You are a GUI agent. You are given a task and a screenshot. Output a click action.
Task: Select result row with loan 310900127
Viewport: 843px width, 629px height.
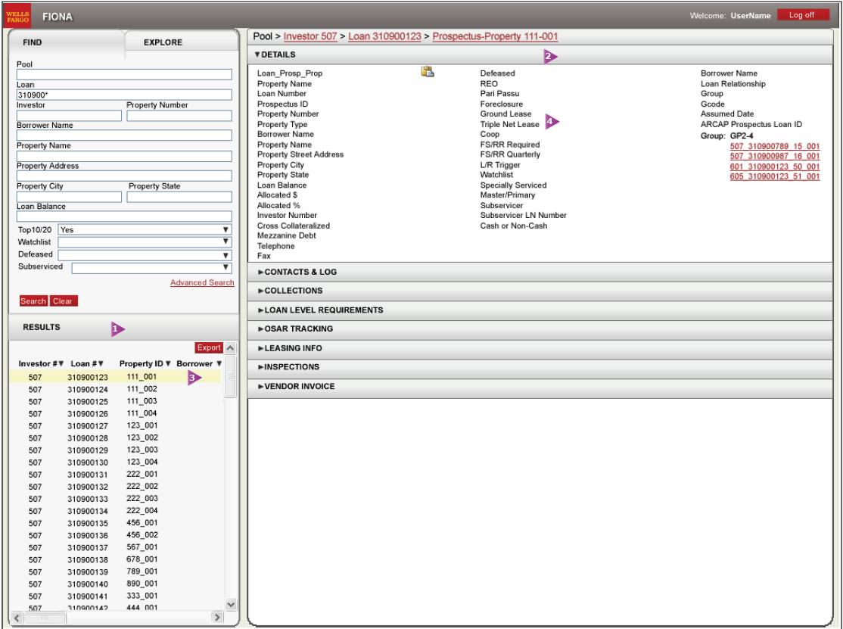coord(115,426)
